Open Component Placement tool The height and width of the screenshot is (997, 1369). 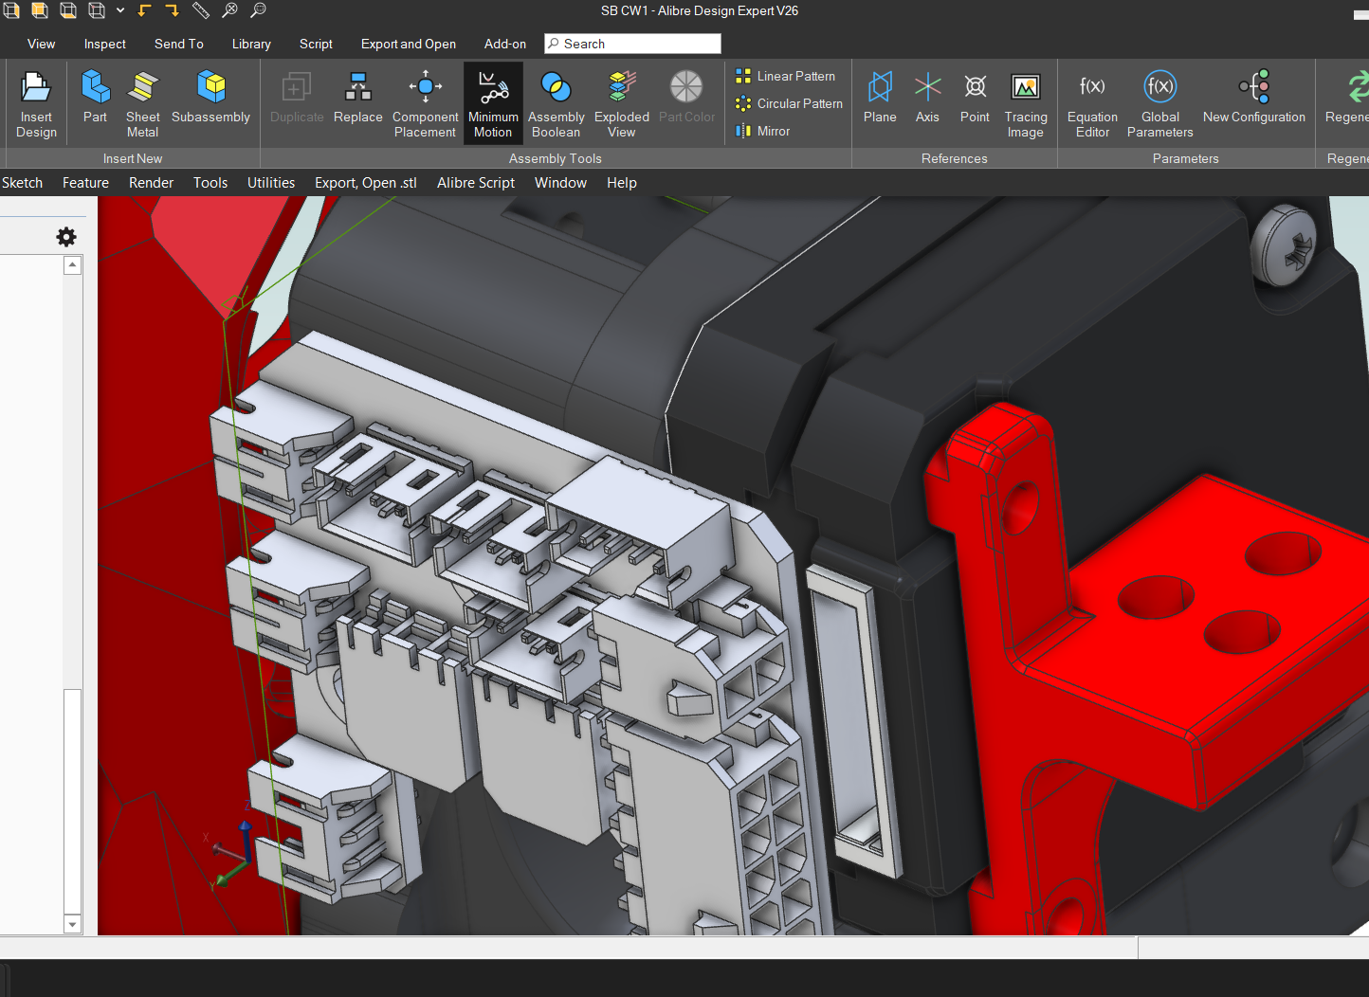pos(425,104)
